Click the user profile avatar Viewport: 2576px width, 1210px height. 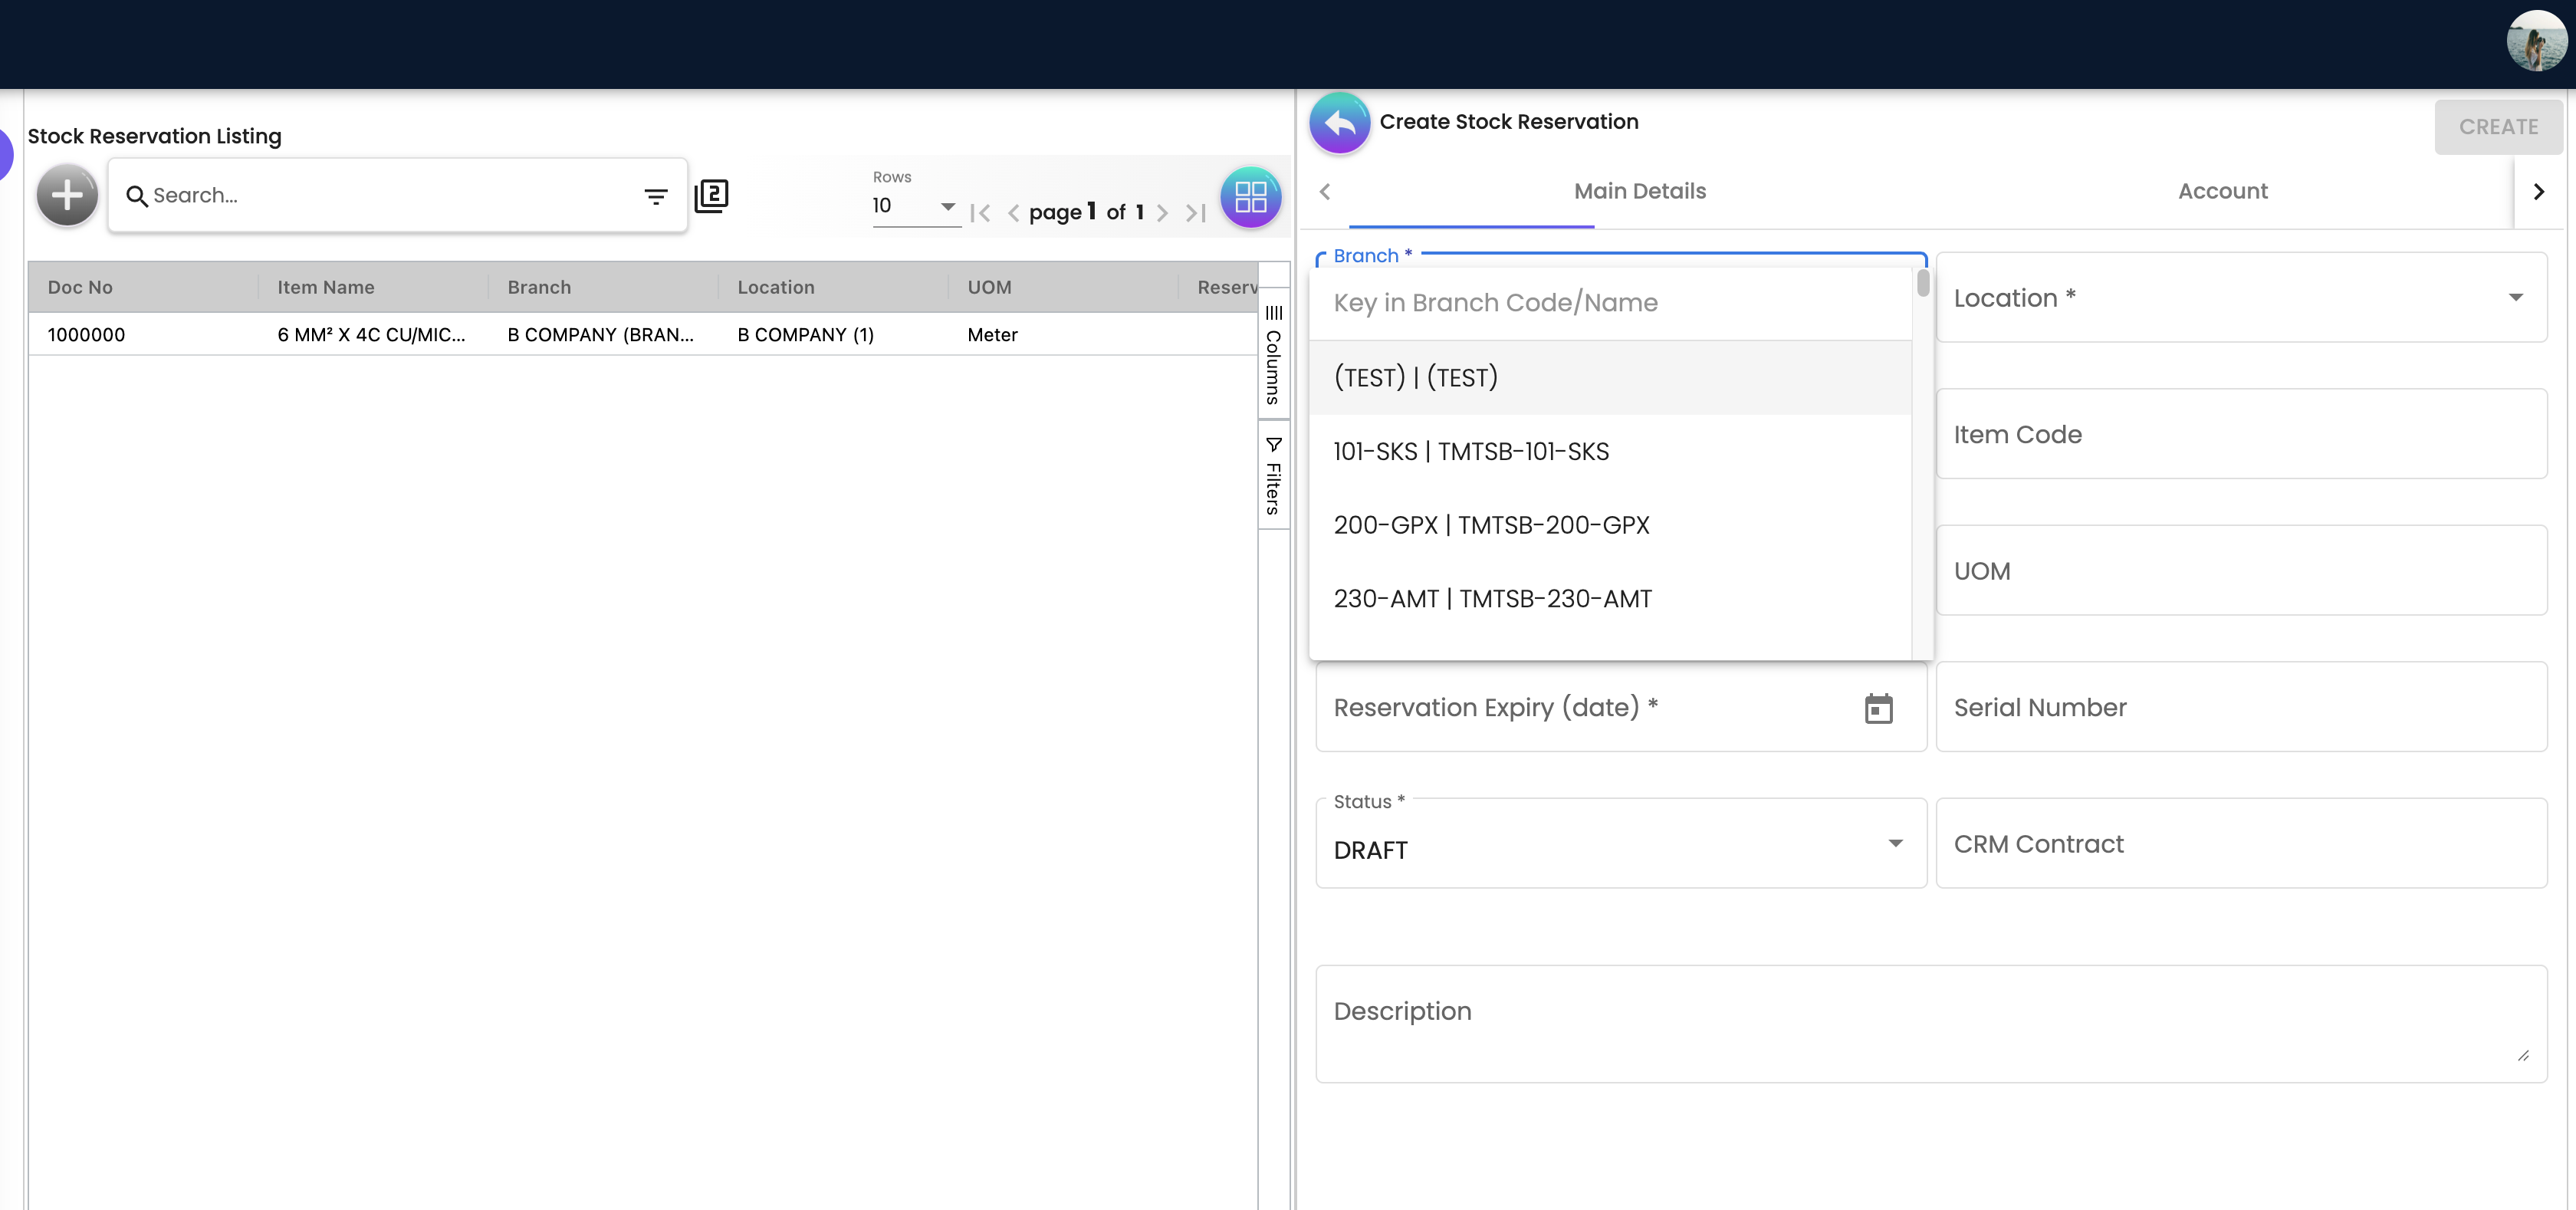[x=2536, y=41]
